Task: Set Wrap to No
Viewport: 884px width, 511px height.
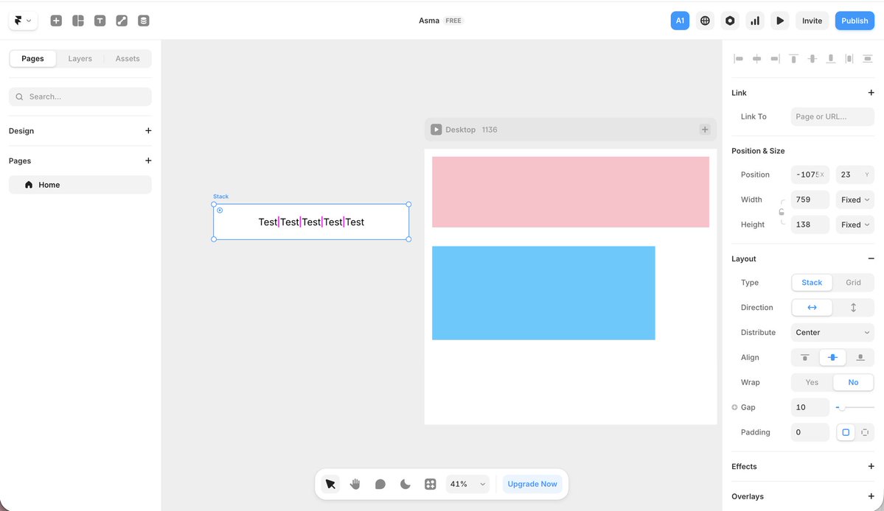Action: point(853,382)
